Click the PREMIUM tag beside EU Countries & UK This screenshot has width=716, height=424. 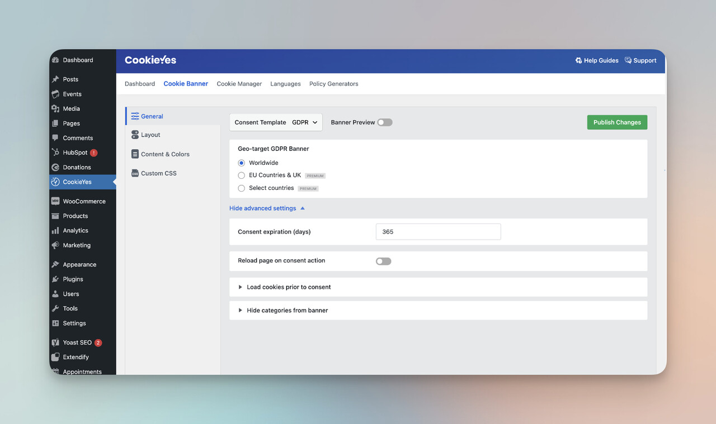pos(315,176)
